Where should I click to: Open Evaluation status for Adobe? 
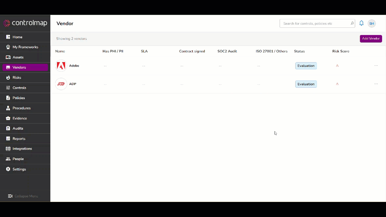coord(306,65)
